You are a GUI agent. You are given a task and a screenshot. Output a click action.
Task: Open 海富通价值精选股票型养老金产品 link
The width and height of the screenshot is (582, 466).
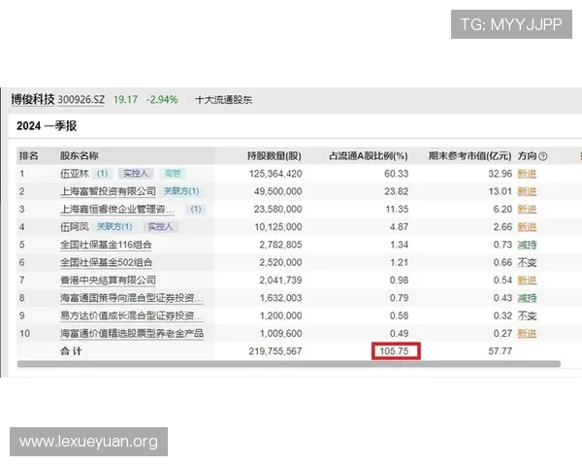132,333
